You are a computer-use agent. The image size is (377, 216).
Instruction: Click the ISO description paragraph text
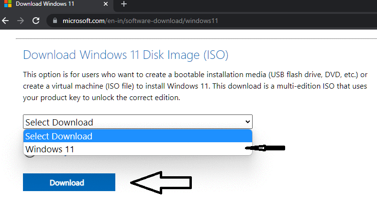[191, 86]
